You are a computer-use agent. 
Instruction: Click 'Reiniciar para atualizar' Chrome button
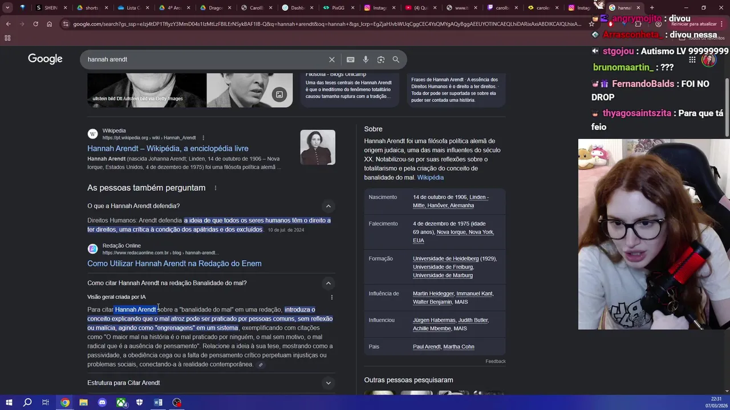pos(693,24)
